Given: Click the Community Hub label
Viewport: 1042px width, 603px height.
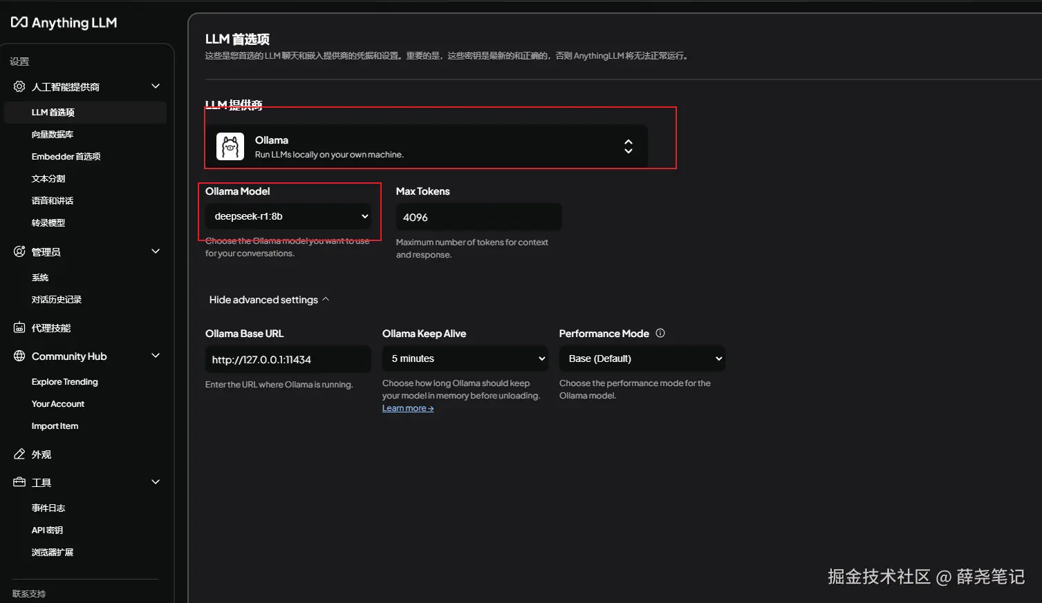Looking at the screenshot, I should click(x=69, y=356).
